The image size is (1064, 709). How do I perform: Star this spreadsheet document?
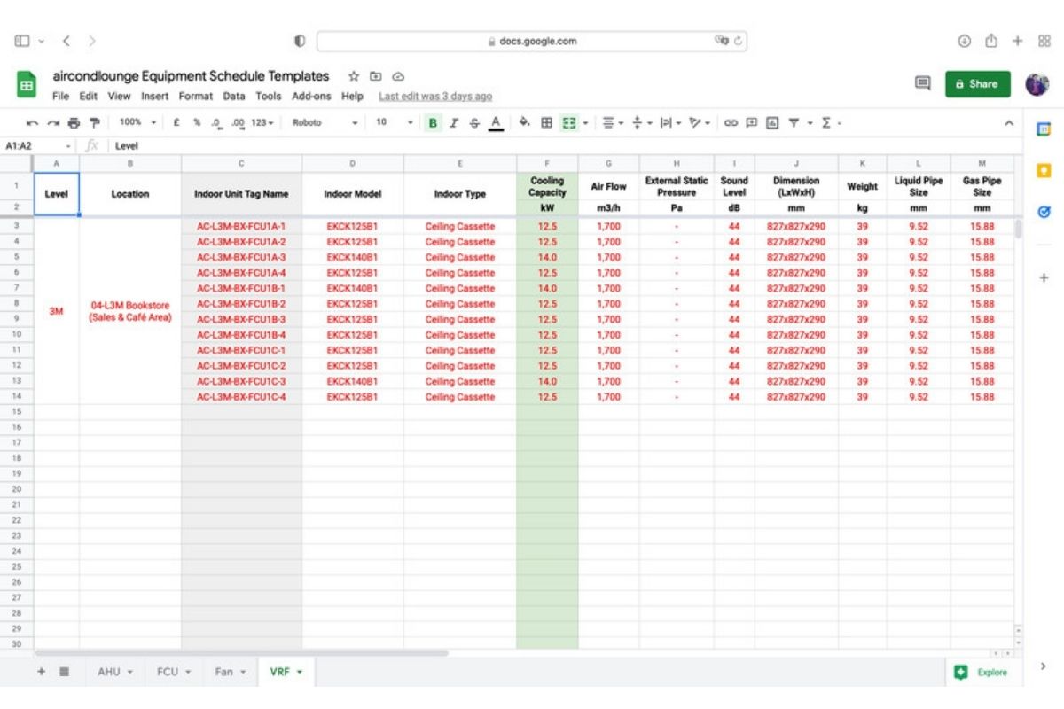[x=354, y=77]
